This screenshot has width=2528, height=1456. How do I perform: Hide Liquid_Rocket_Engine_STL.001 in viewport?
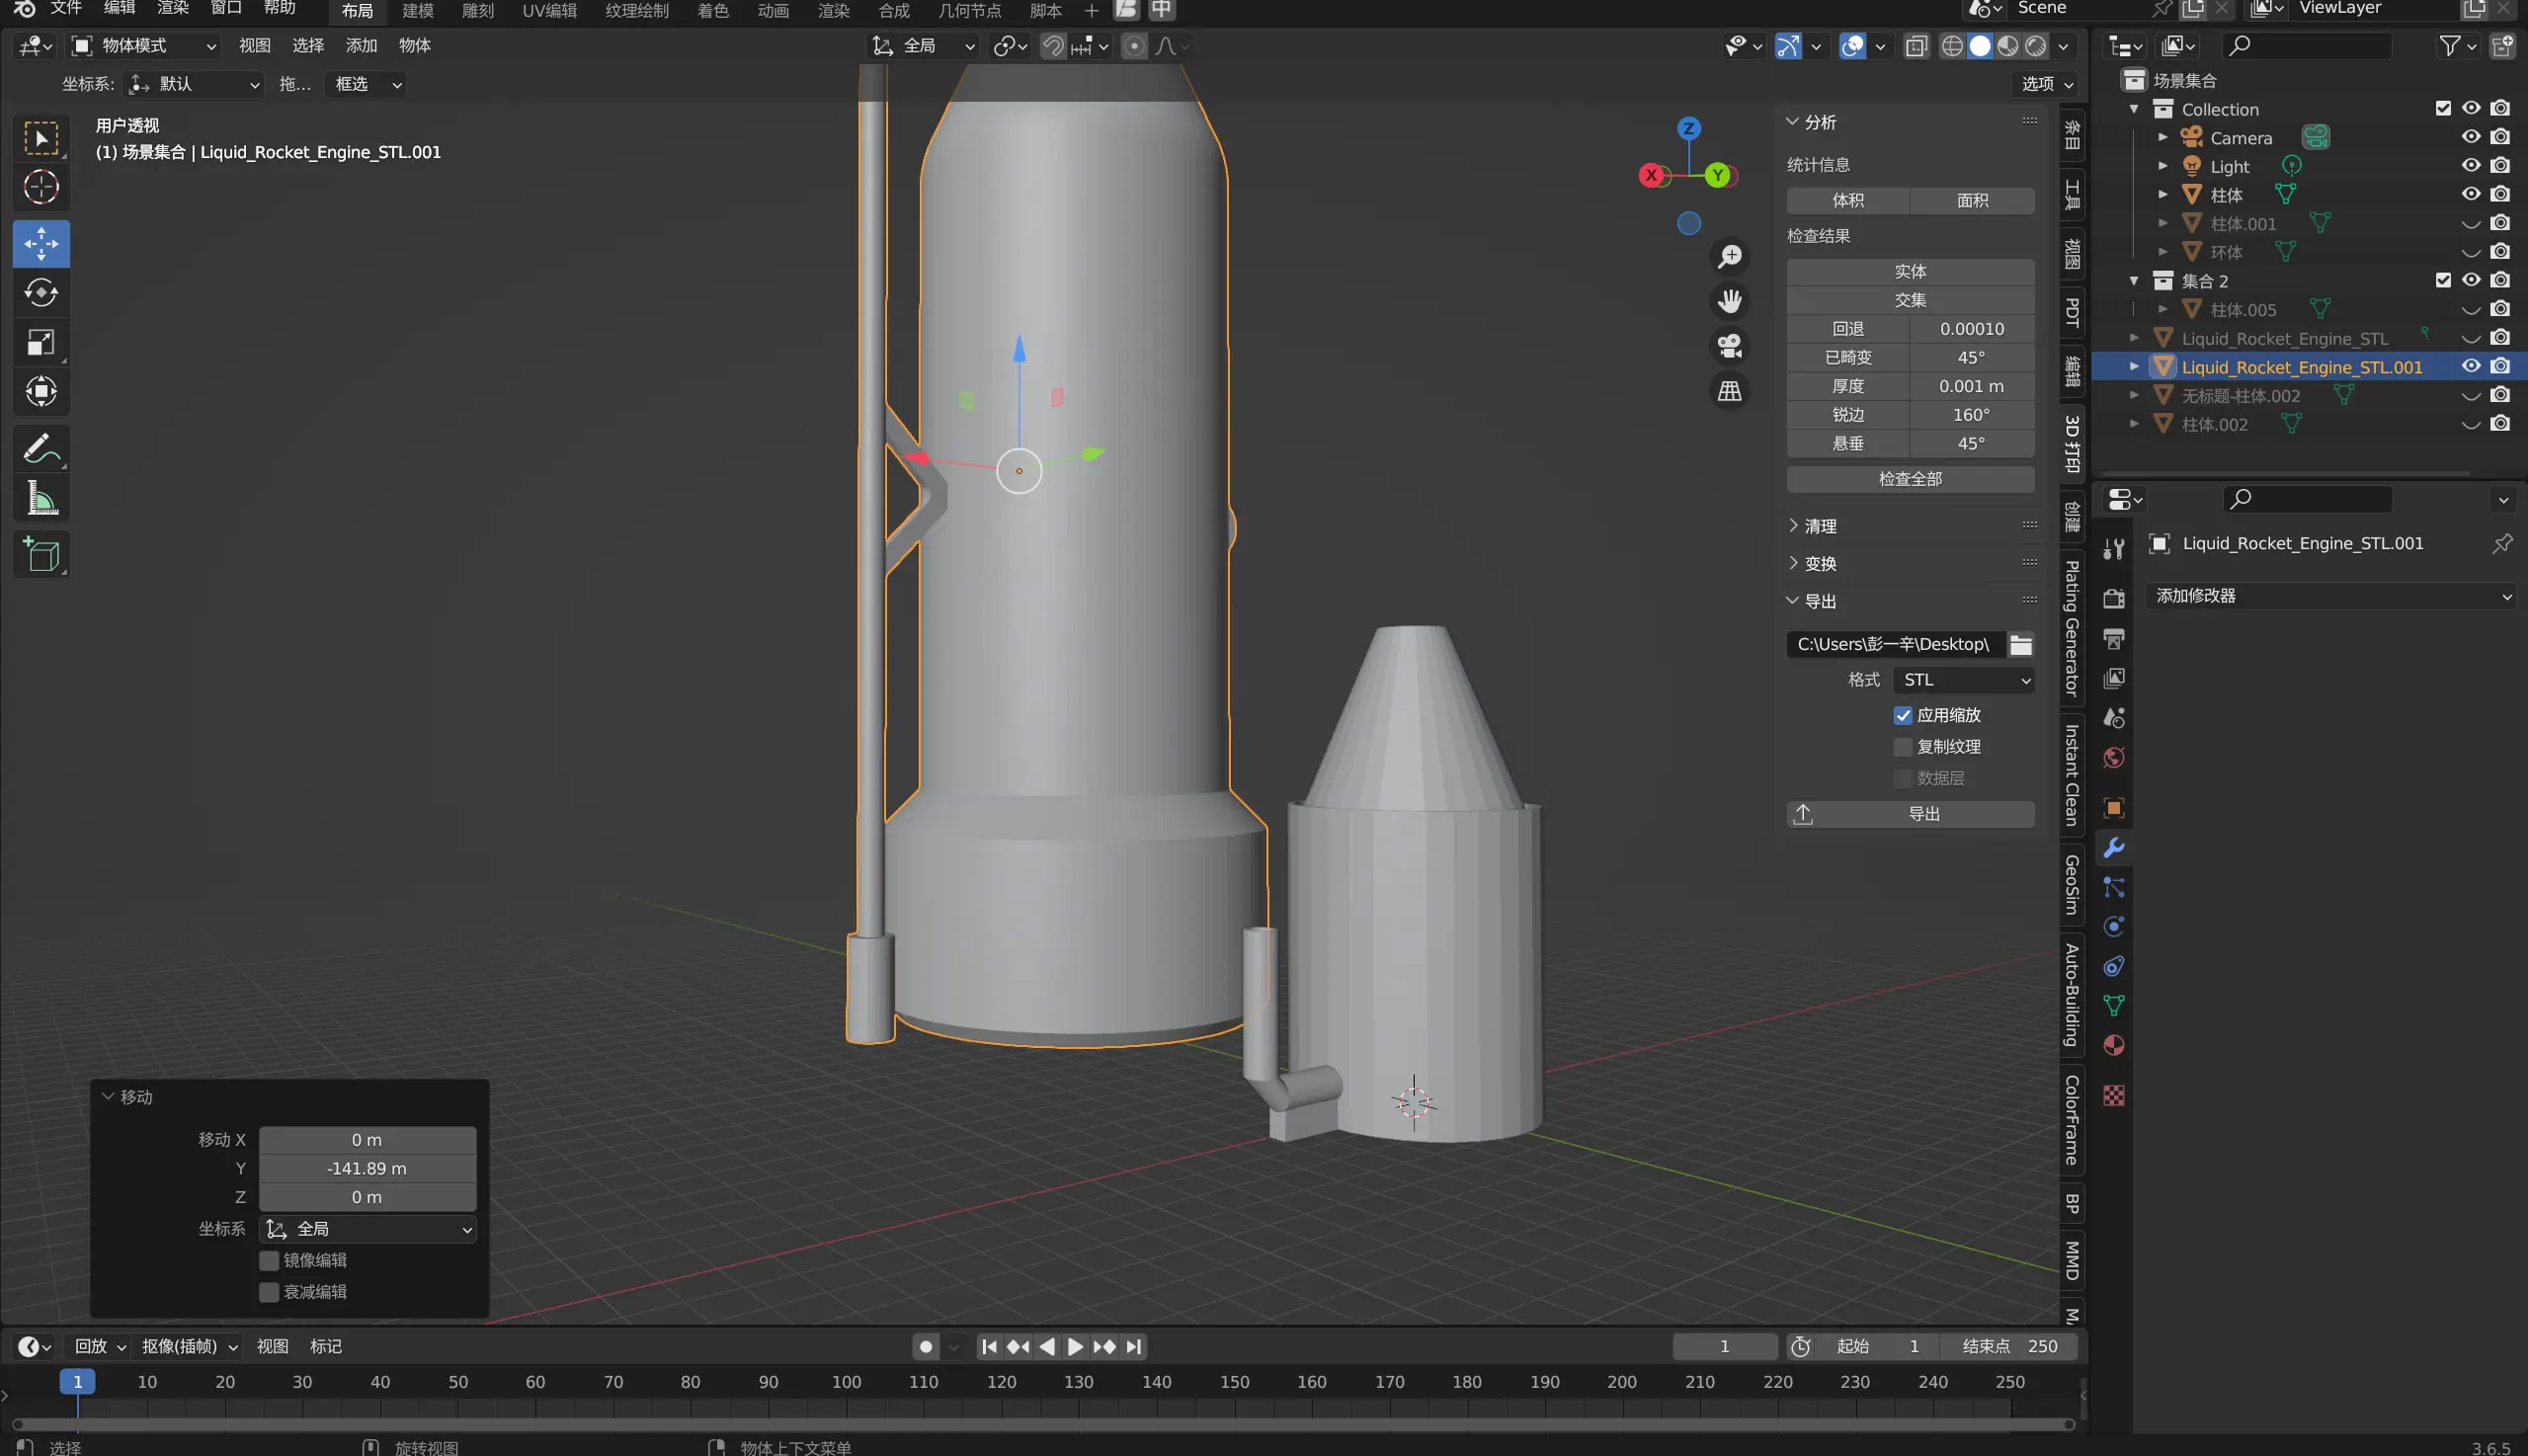2471,367
